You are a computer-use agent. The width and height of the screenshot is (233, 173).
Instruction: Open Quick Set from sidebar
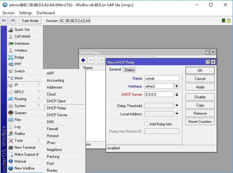pyautogui.click(x=25, y=30)
